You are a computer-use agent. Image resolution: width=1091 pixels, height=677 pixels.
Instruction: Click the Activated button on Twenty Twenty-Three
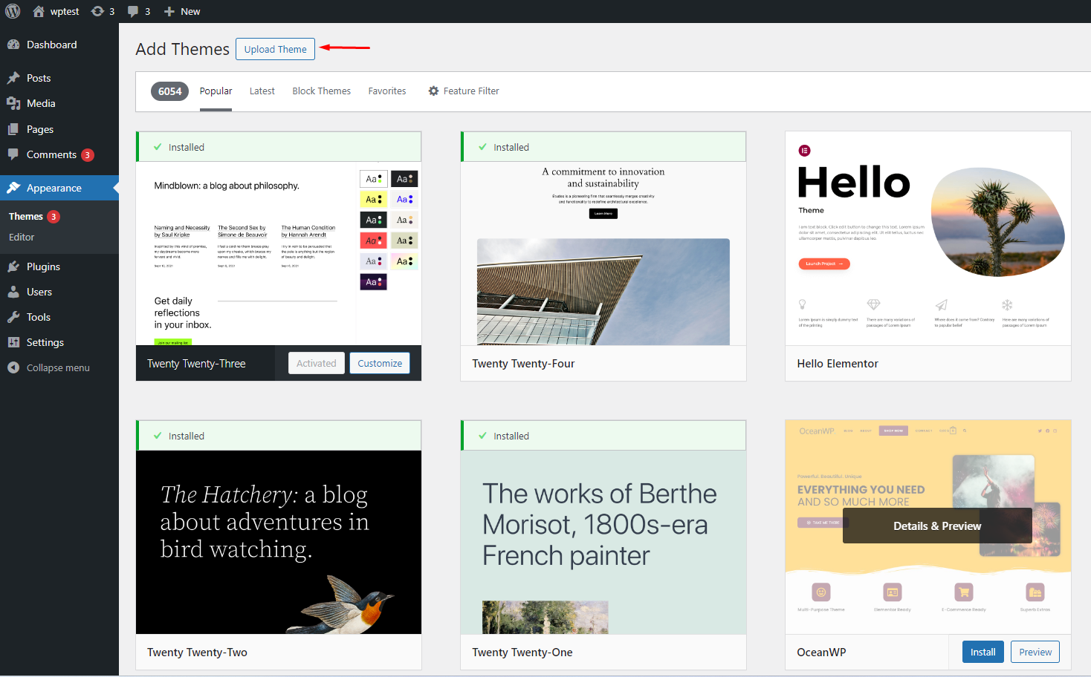pyautogui.click(x=317, y=363)
